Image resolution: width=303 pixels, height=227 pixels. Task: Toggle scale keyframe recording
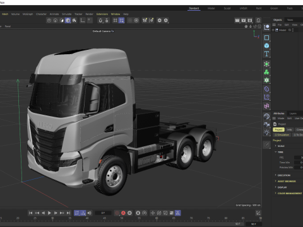point(165,213)
